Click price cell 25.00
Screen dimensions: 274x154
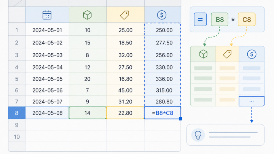click(x=125, y=30)
